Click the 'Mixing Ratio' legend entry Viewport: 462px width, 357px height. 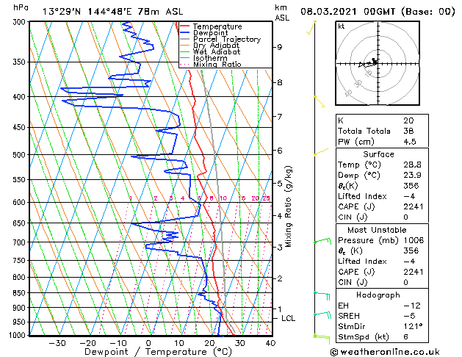coord(217,64)
